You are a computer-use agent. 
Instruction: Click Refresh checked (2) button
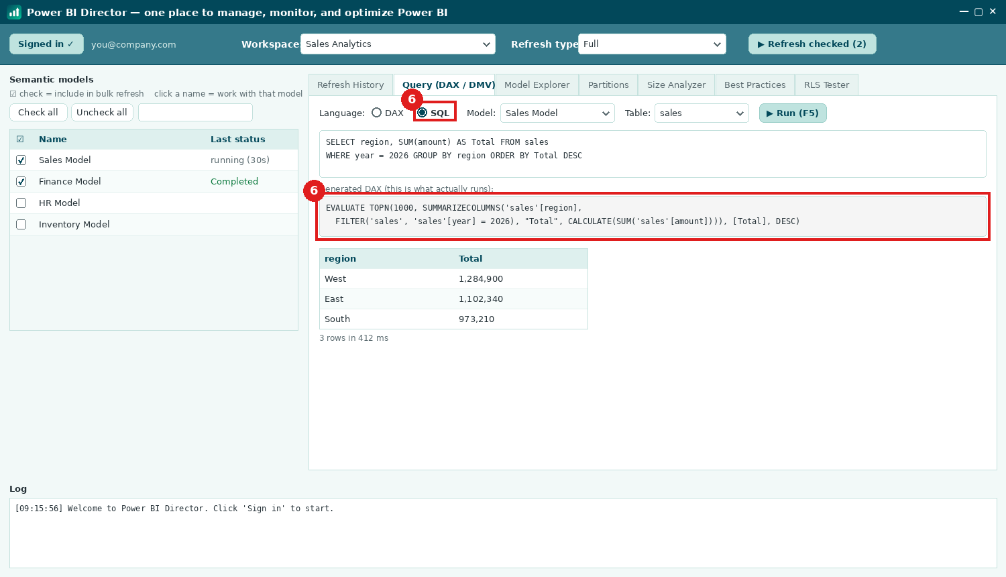tap(812, 44)
